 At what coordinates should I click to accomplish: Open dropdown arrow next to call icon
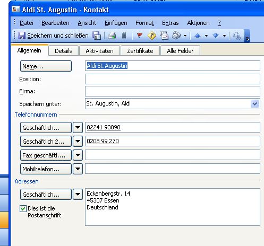coord(185,36)
